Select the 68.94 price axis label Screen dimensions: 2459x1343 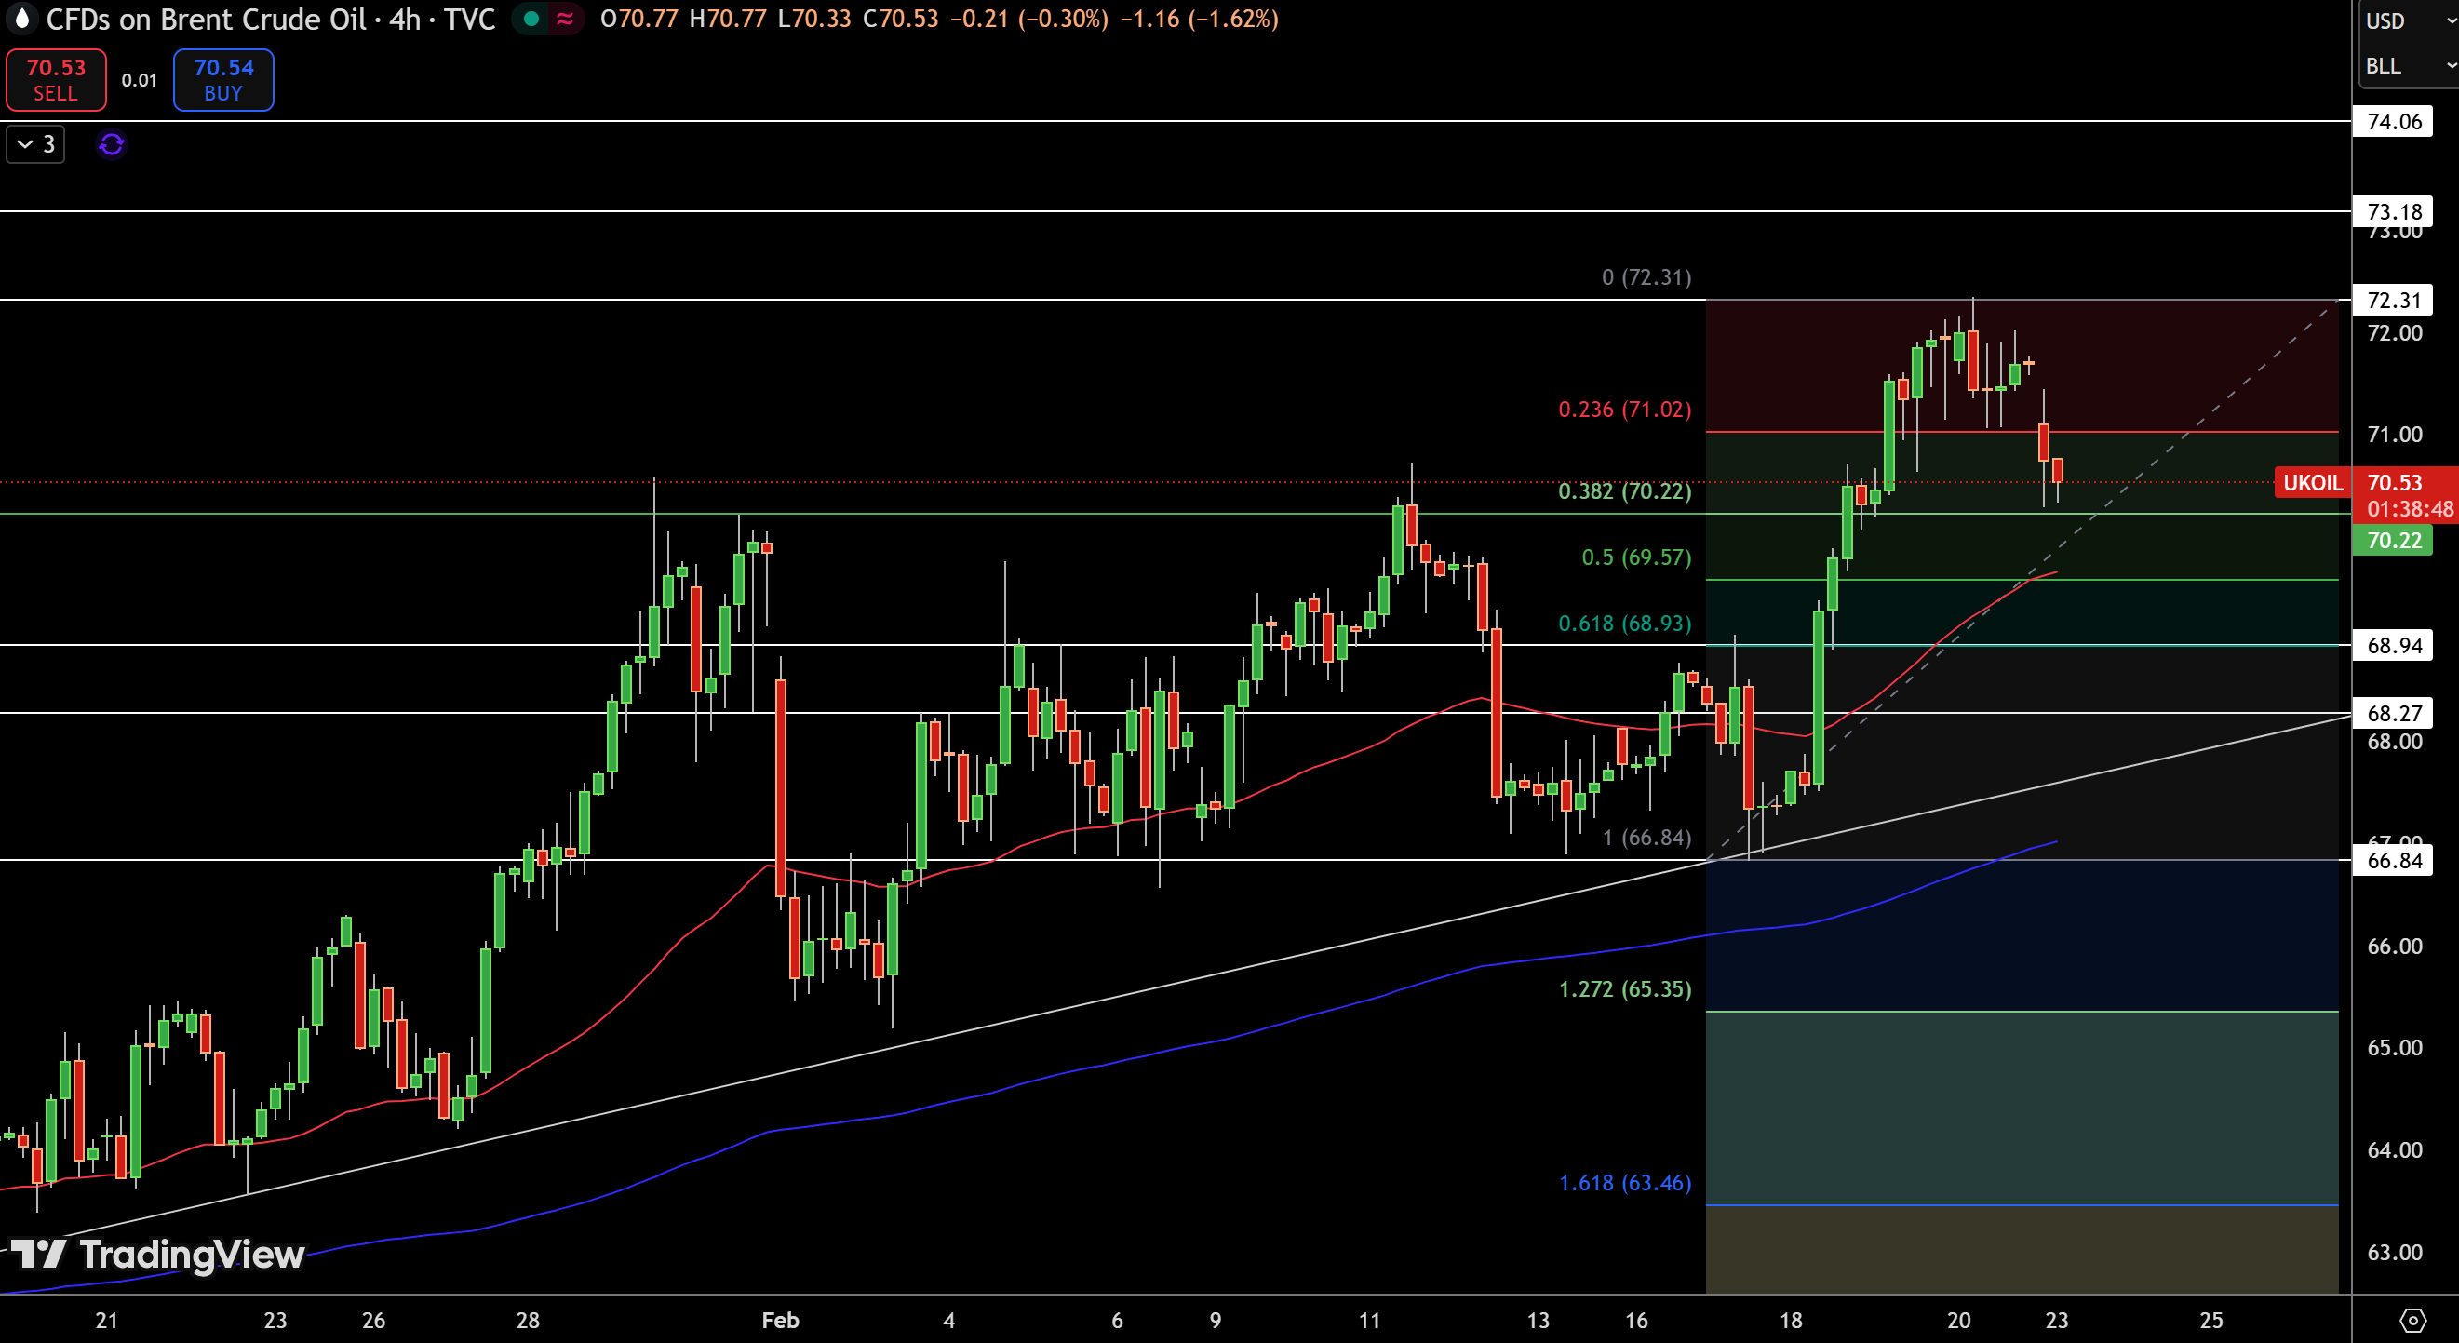(2393, 645)
